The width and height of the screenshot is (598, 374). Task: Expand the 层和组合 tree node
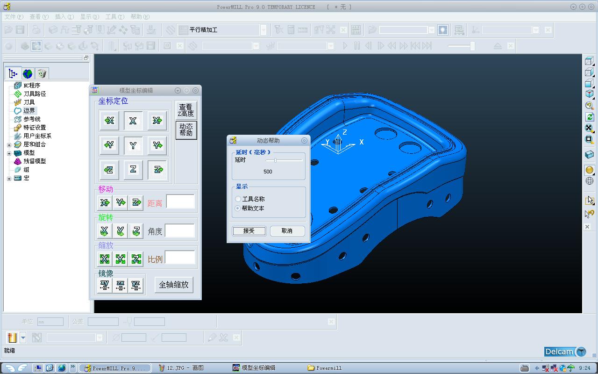(9, 144)
